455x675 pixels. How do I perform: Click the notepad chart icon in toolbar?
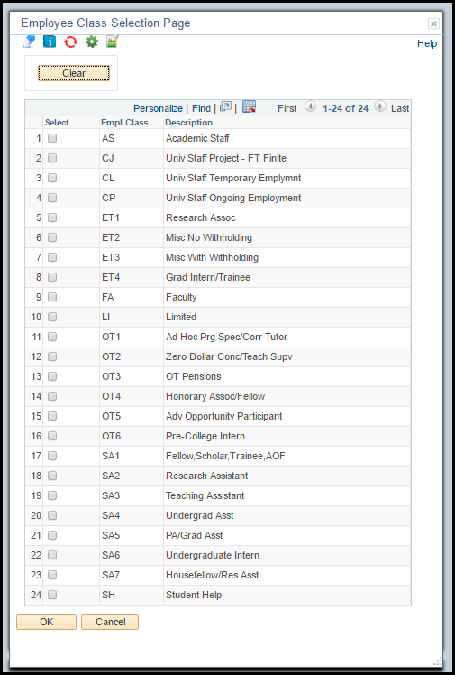(x=112, y=42)
